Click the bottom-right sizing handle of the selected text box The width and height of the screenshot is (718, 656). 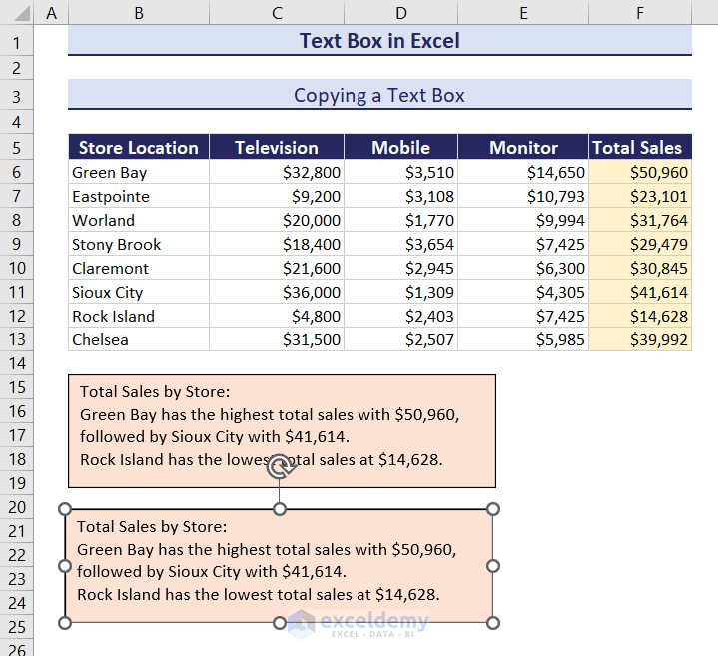493,623
